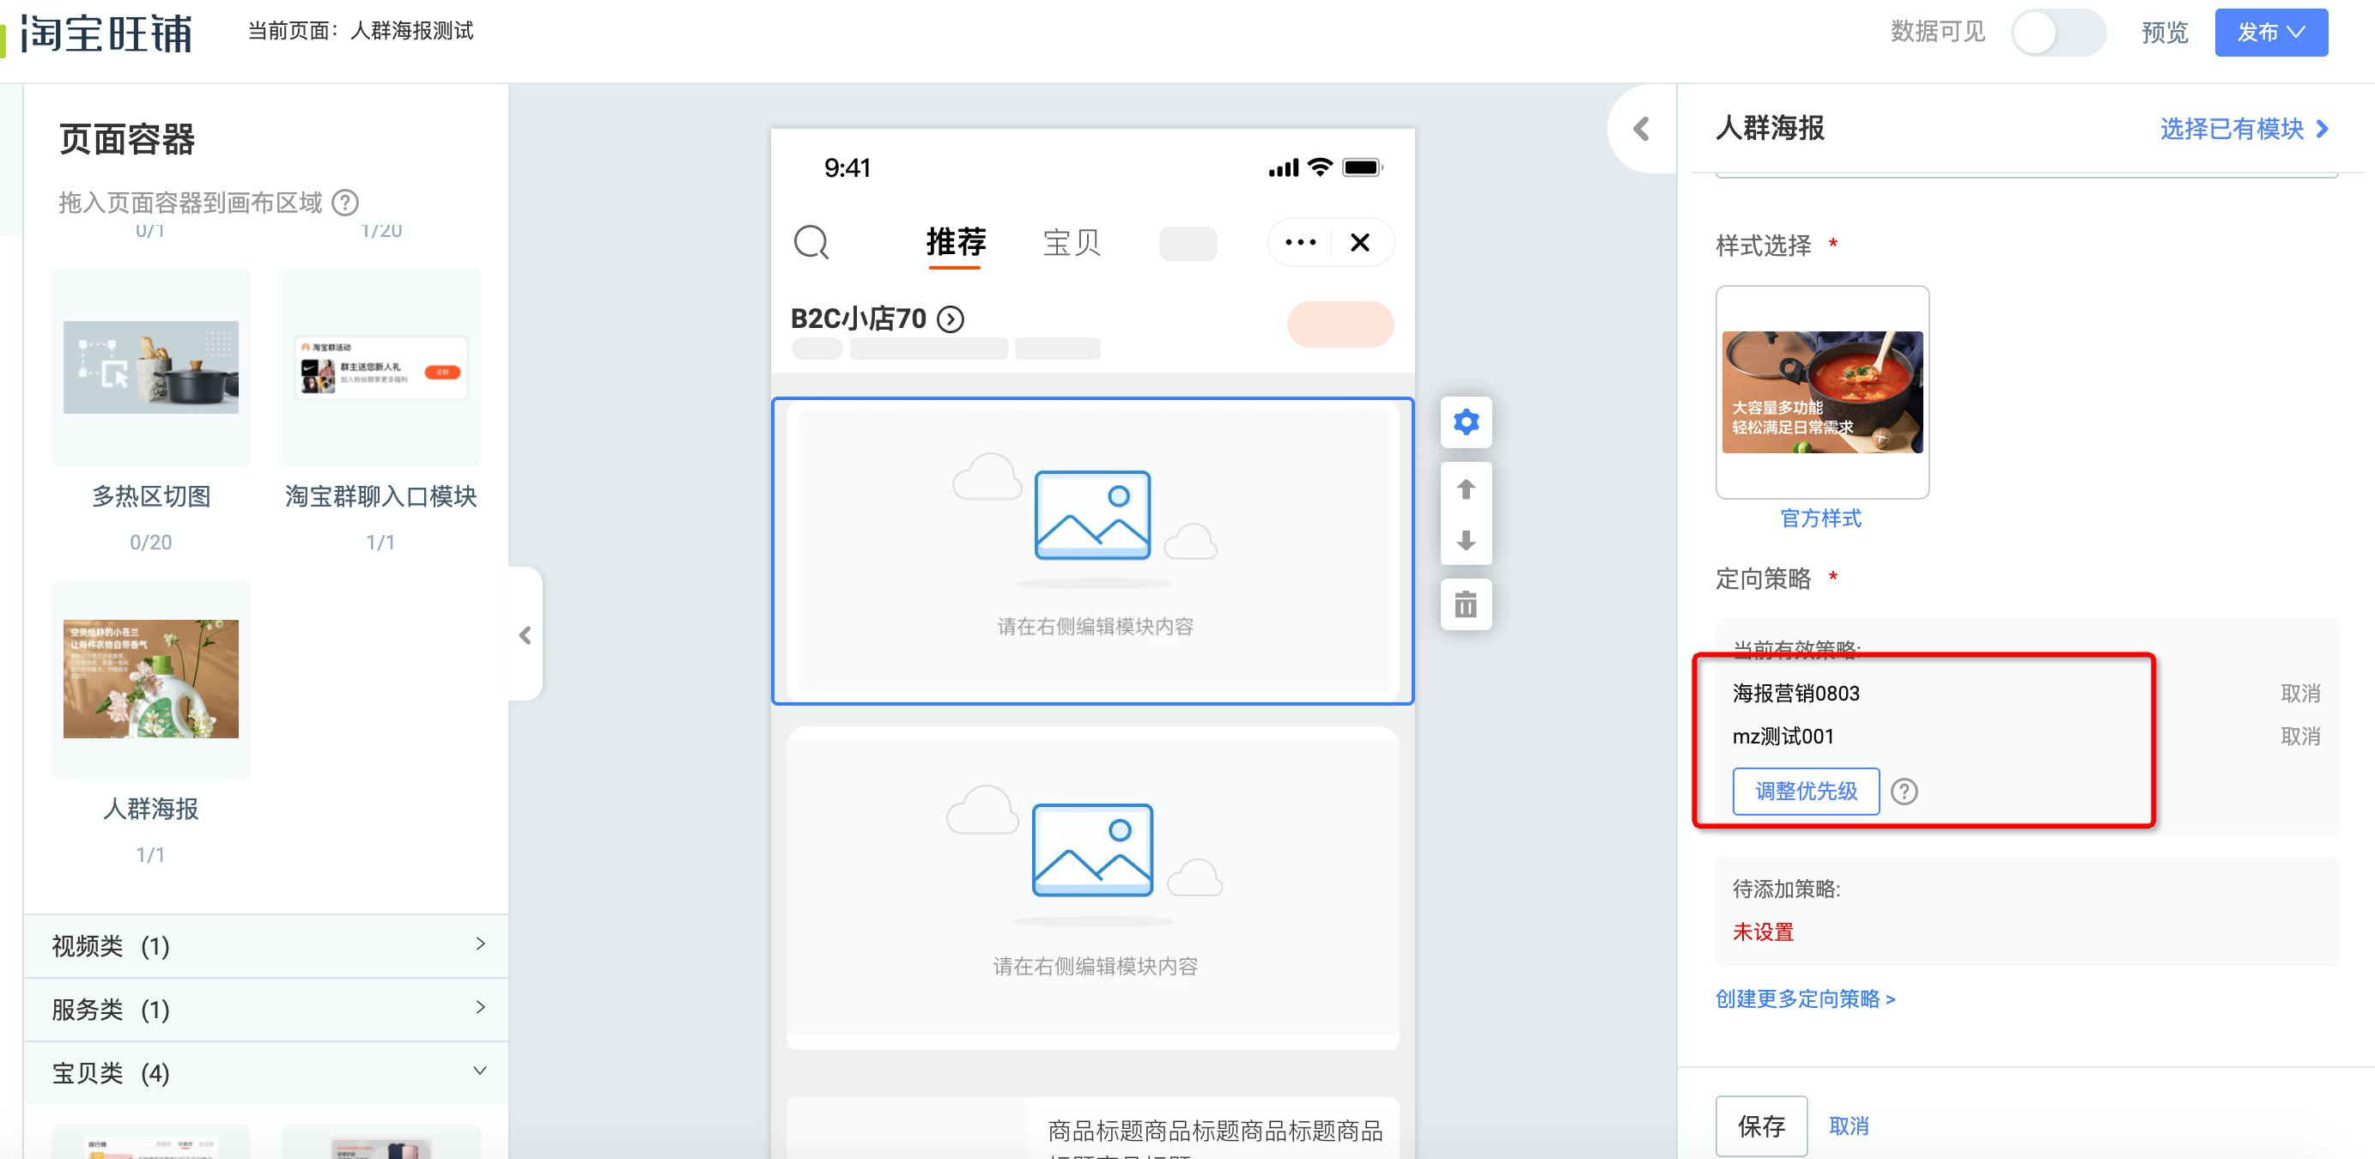Click the B2C小店70 shop name
Screen dimensions: 2375x1159
pos(859,319)
